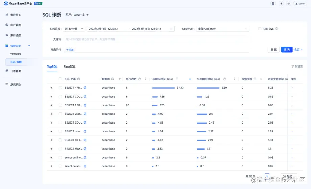Check the SELECT MAX... row checkbox
The height and width of the screenshot is (189, 311).
(x=60, y=149)
